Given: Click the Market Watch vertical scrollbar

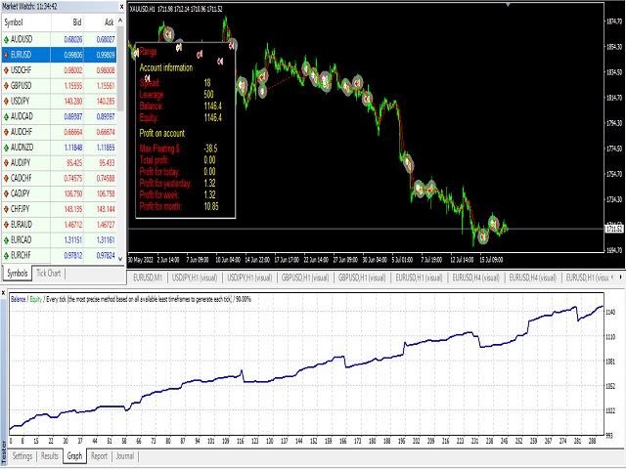Looking at the screenshot, I should [121, 147].
